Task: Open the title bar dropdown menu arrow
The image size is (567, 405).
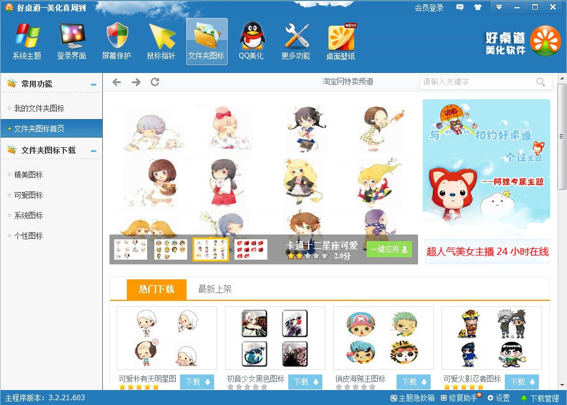Action: tap(499, 7)
